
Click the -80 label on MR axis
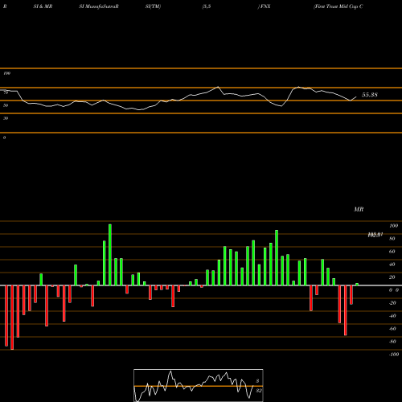click(x=392, y=342)
